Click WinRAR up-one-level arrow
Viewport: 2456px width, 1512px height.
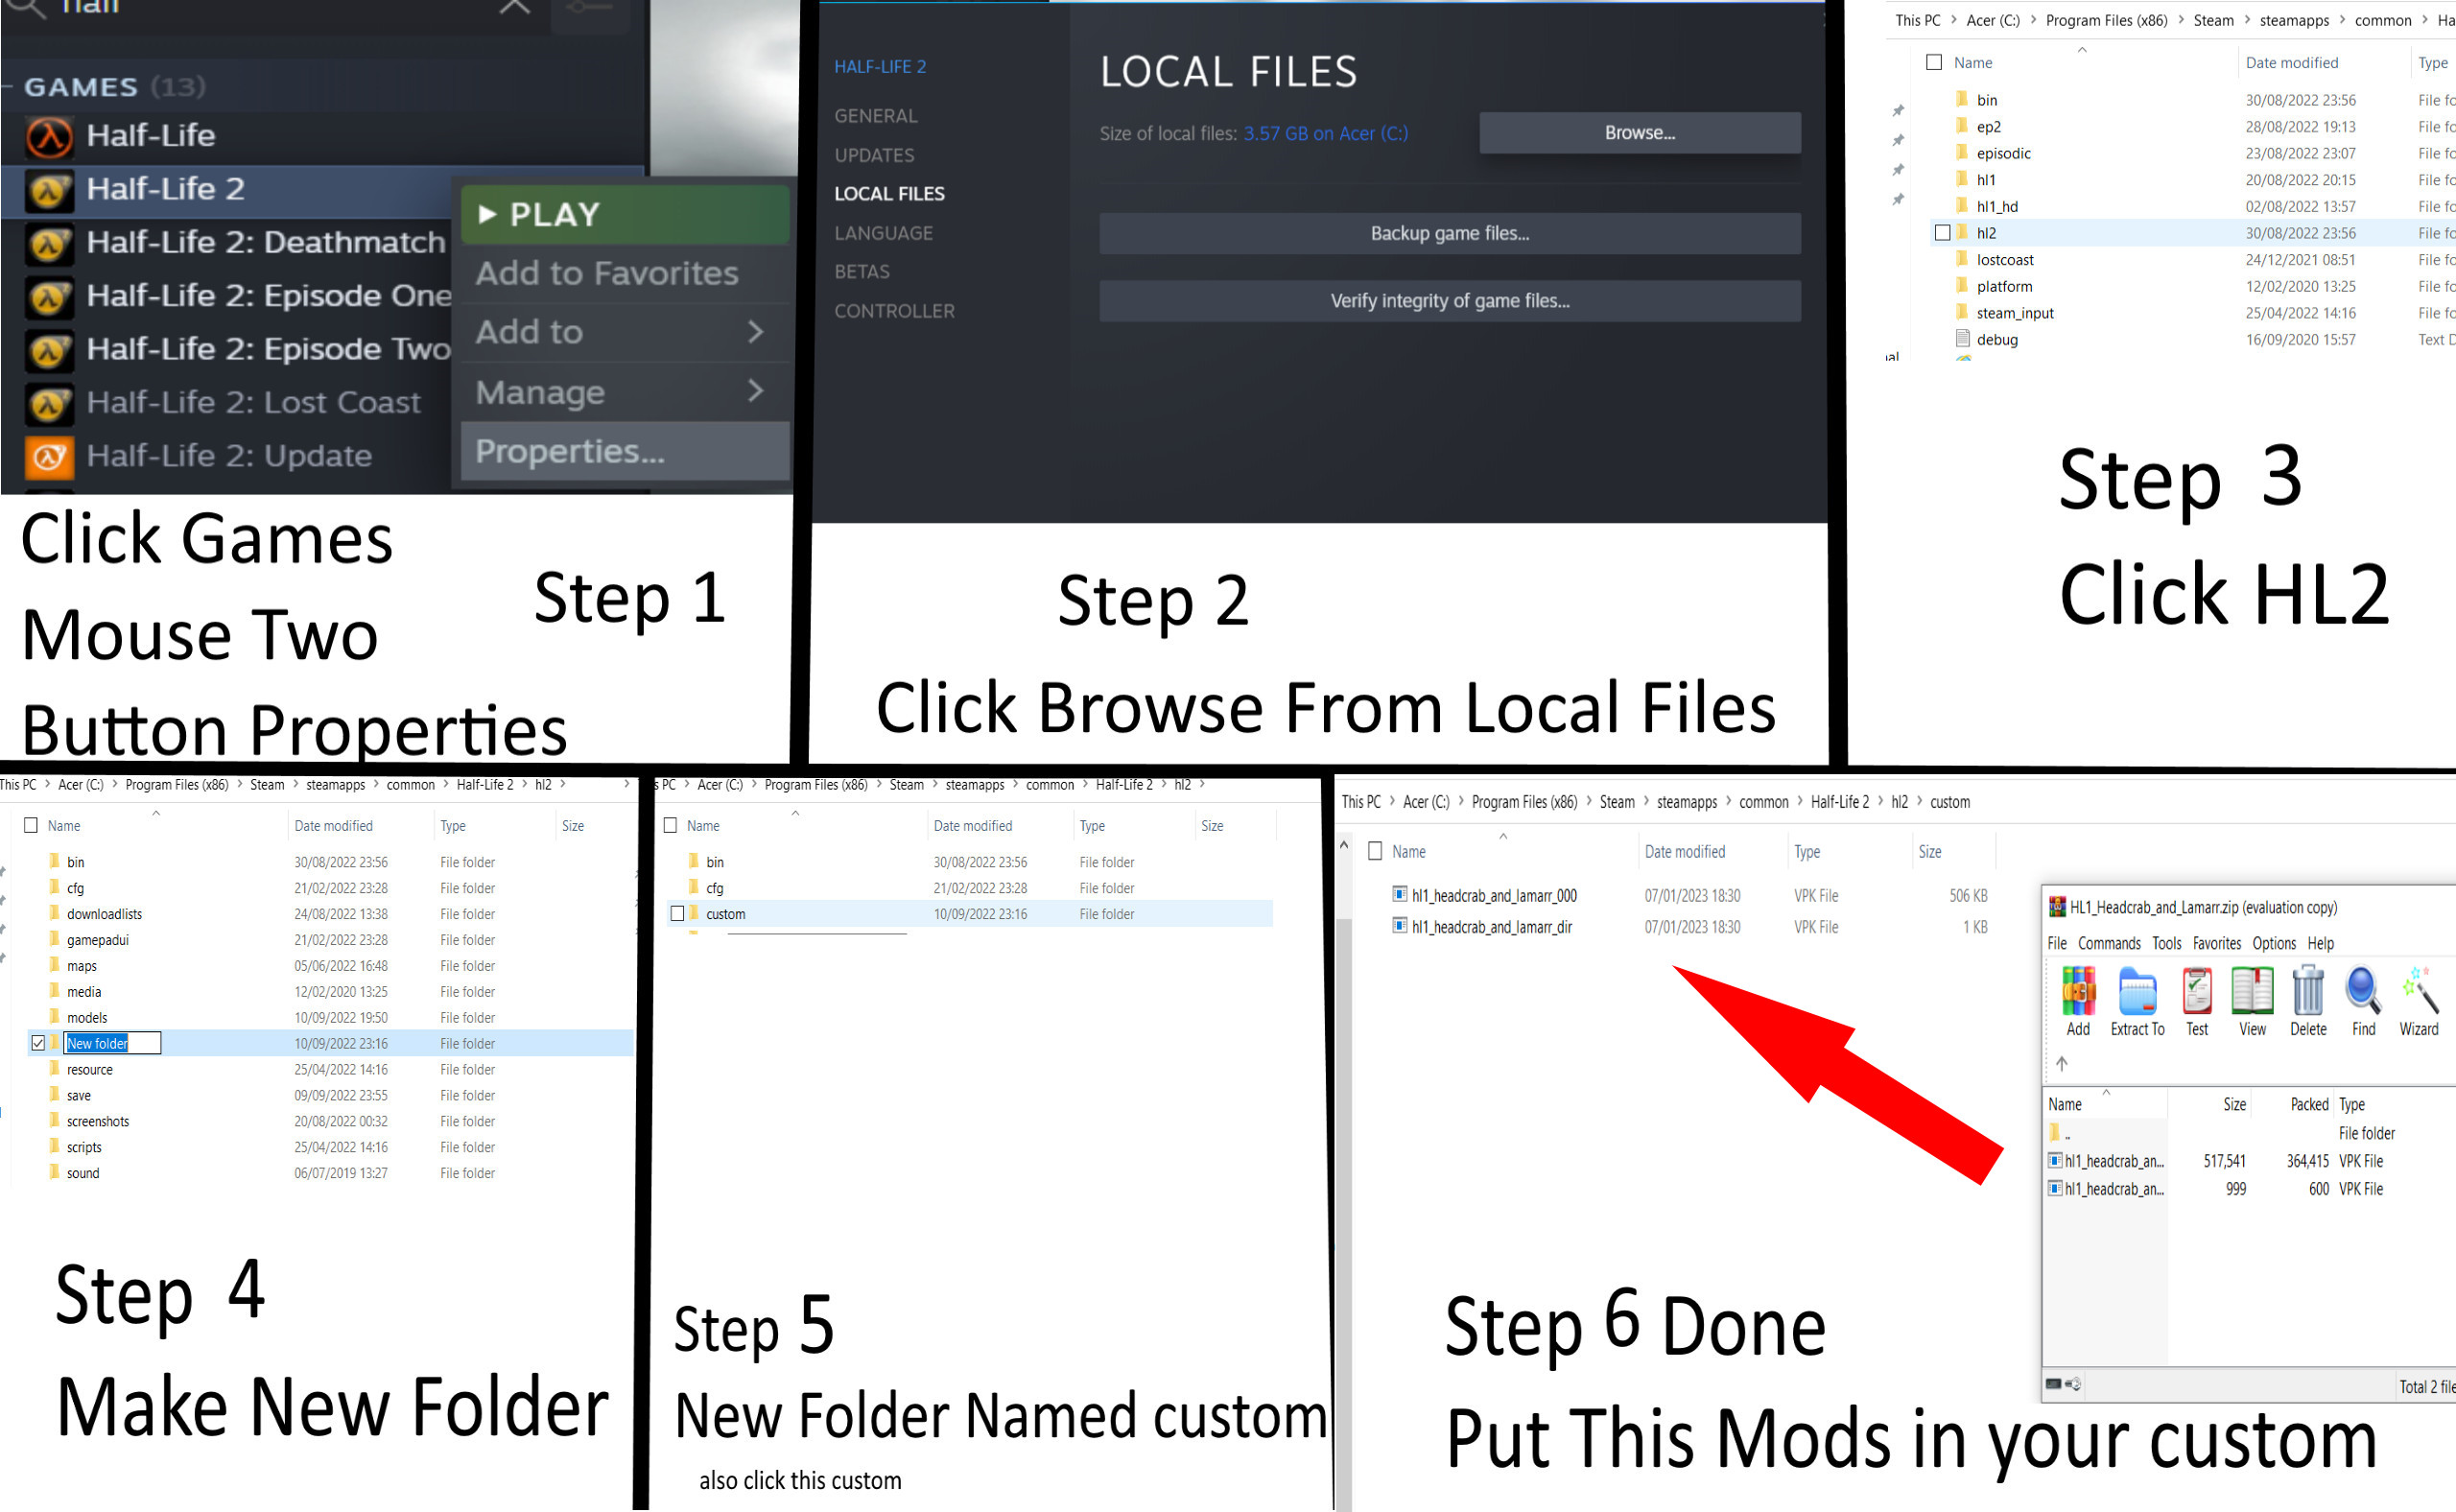2061,1063
